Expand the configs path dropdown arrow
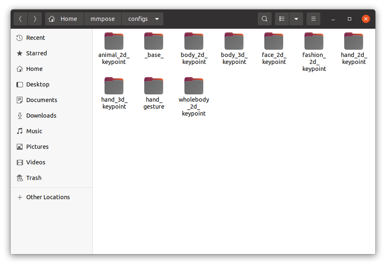This screenshot has width=386, height=266. click(x=157, y=19)
